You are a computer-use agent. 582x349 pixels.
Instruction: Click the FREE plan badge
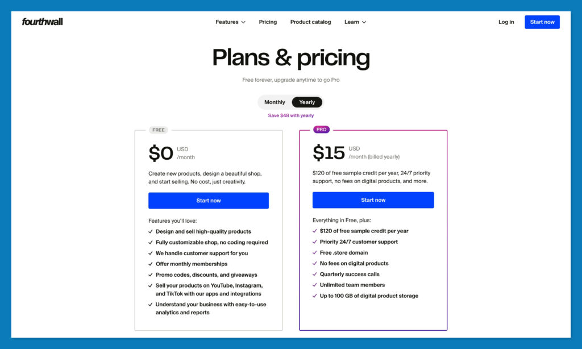point(158,130)
